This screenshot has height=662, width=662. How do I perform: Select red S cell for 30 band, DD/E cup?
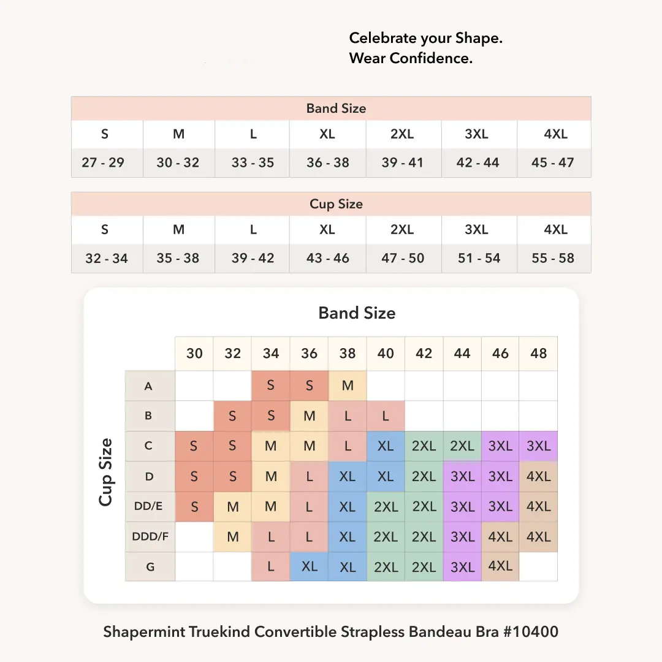194,507
